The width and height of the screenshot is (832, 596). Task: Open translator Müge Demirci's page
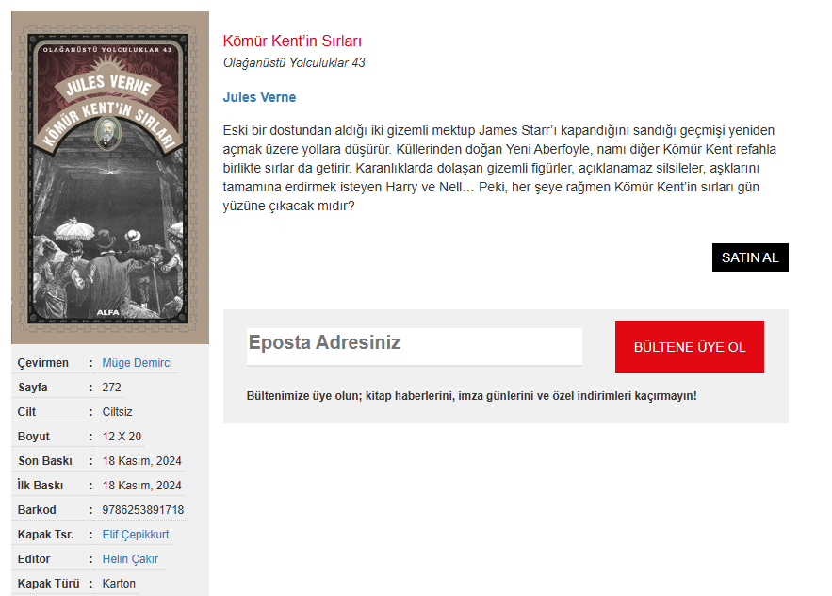(137, 363)
